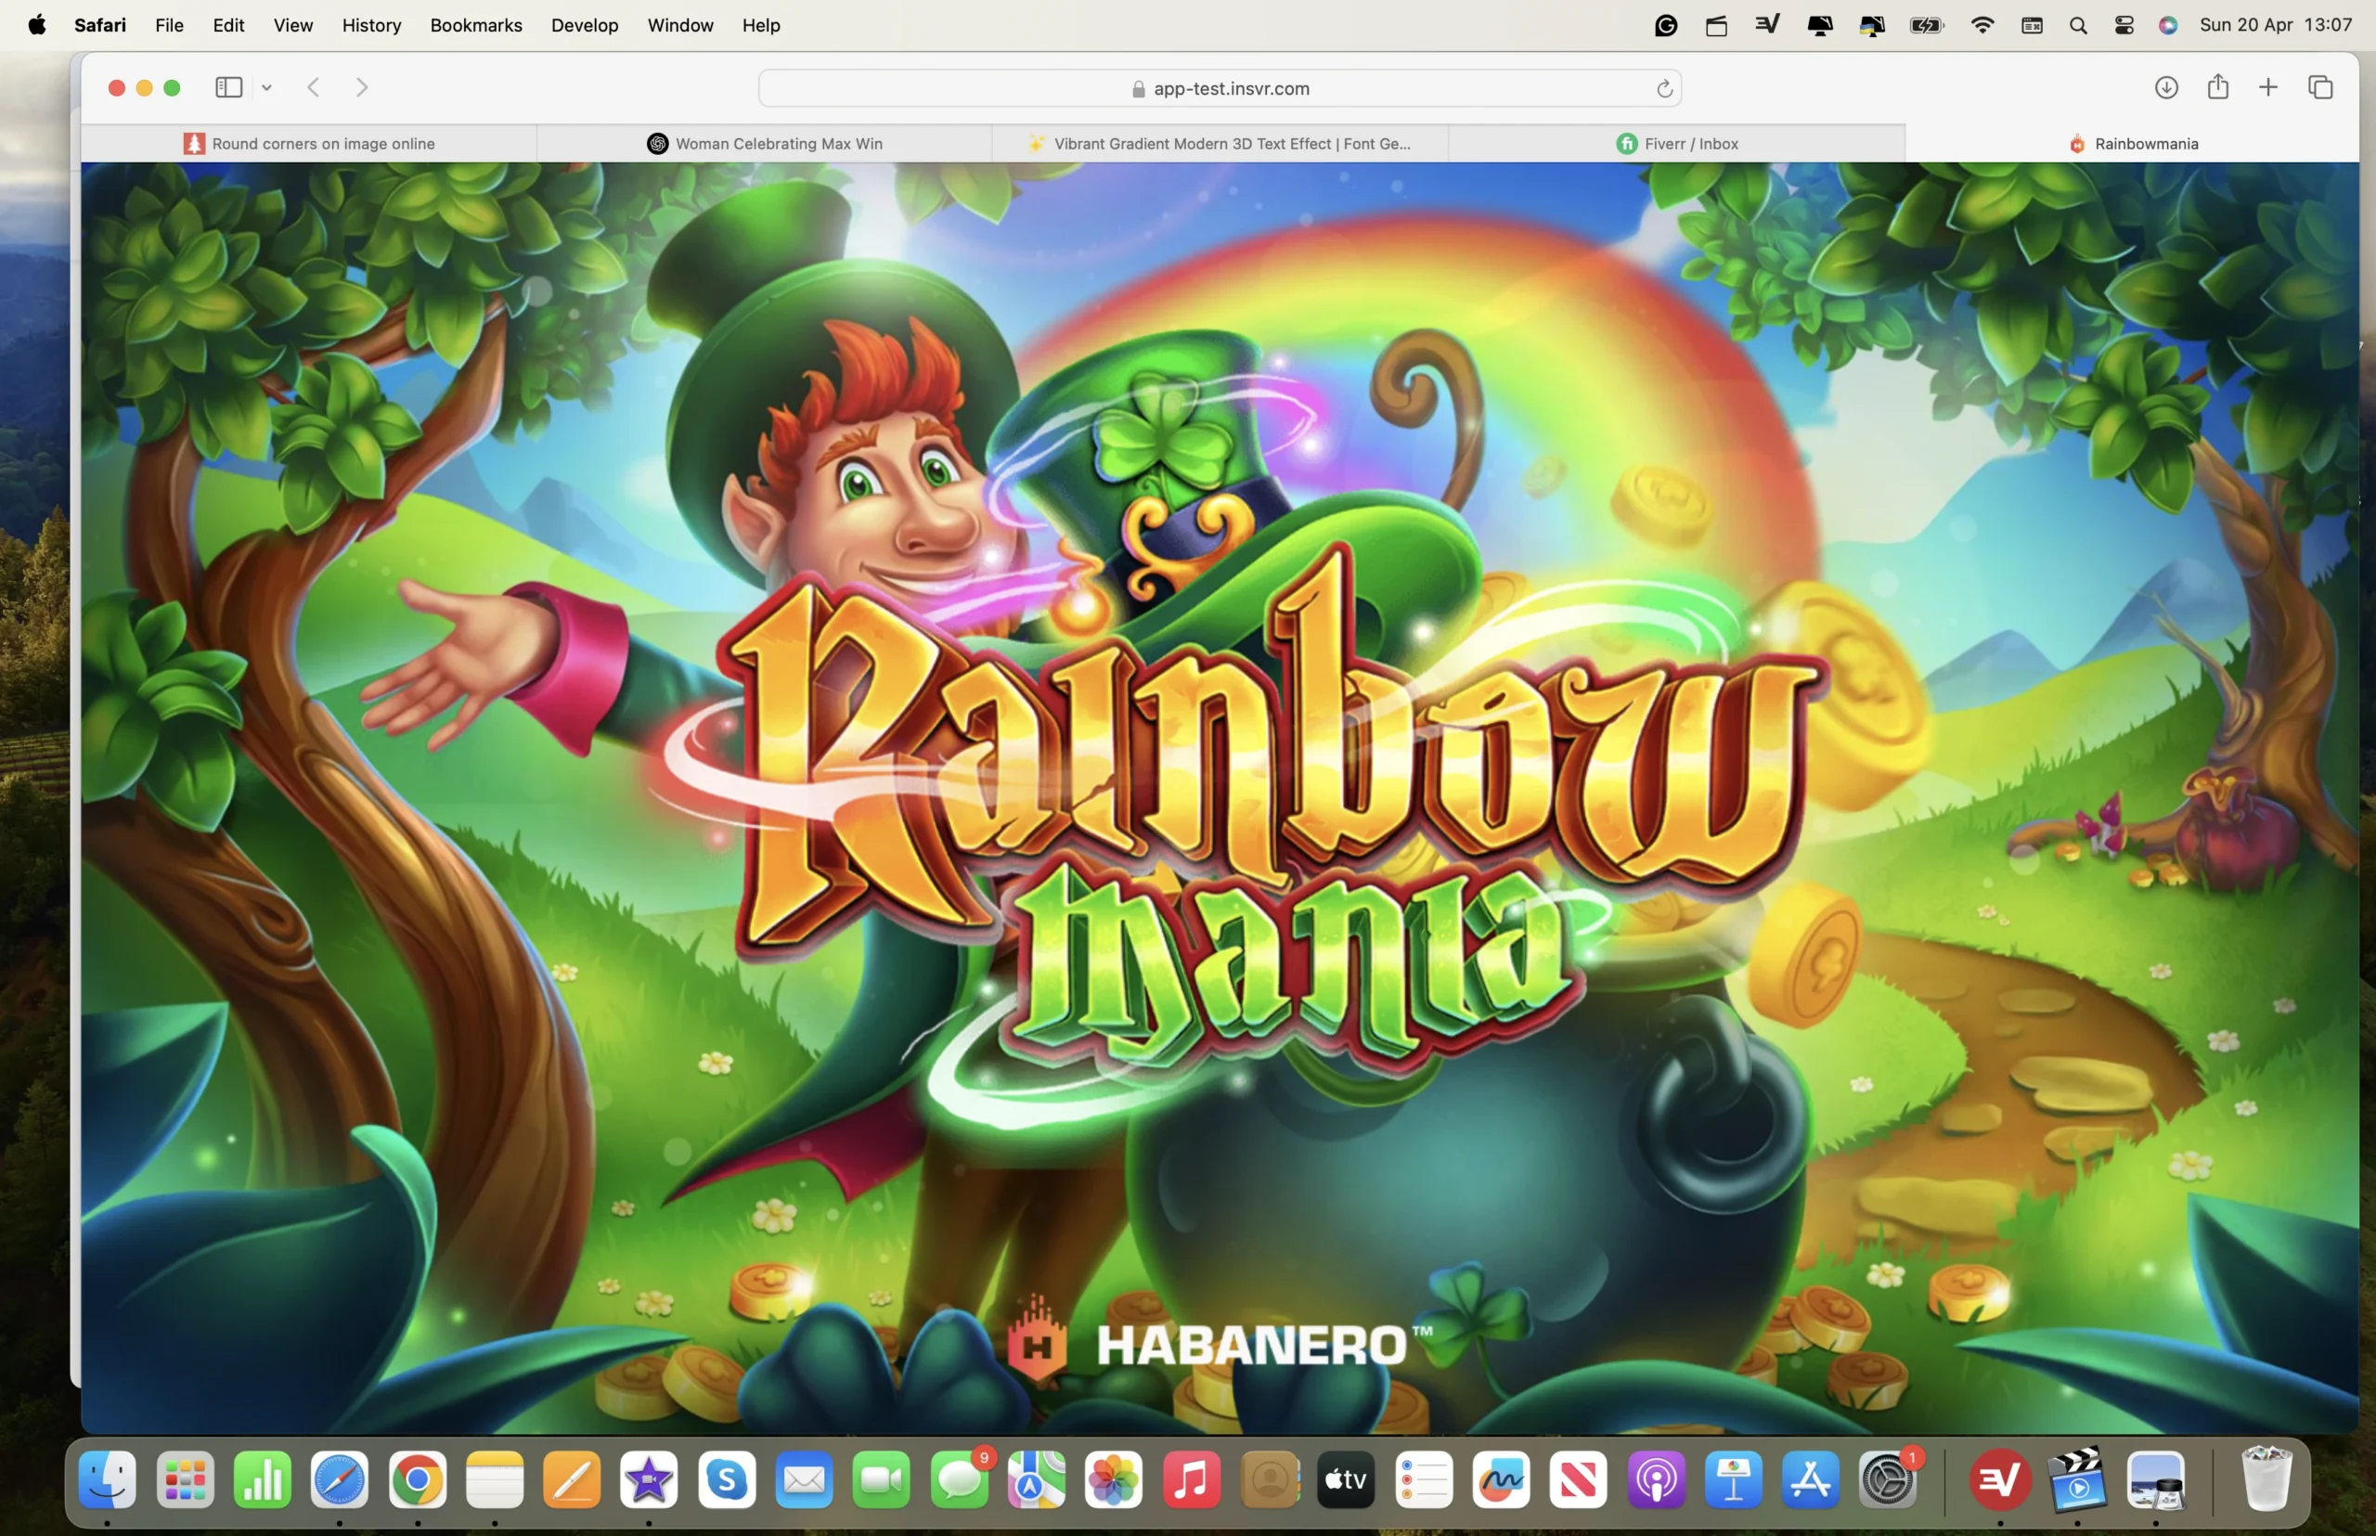Image resolution: width=2376 pixels, height=1536 pixels.
Task: Open Notes from the Dock
Action: pos(495,1480)
